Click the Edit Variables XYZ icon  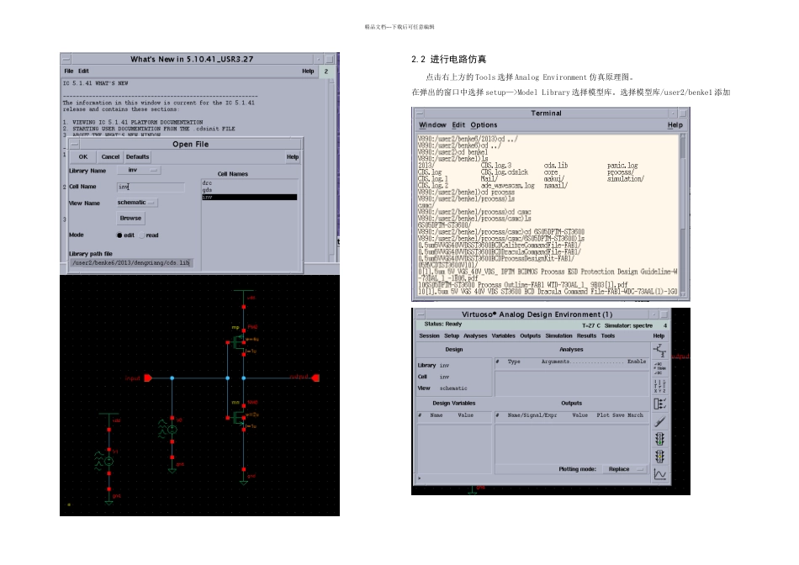tap(660, 385)
